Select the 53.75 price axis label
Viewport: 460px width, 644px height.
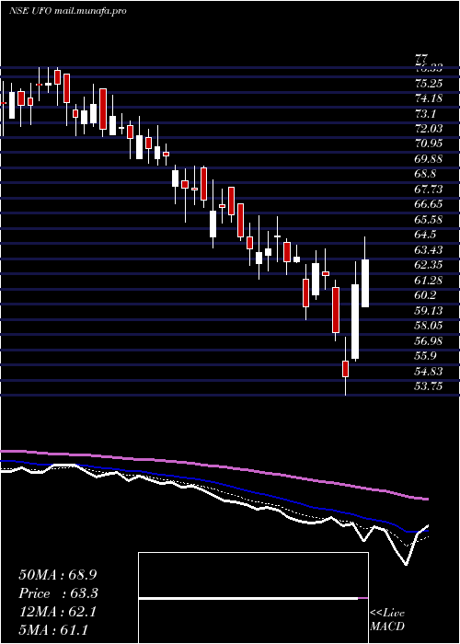(429, 385)
